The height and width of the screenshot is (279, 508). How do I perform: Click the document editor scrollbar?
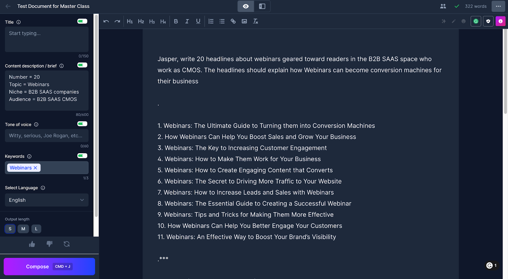(x=505, y=71)
